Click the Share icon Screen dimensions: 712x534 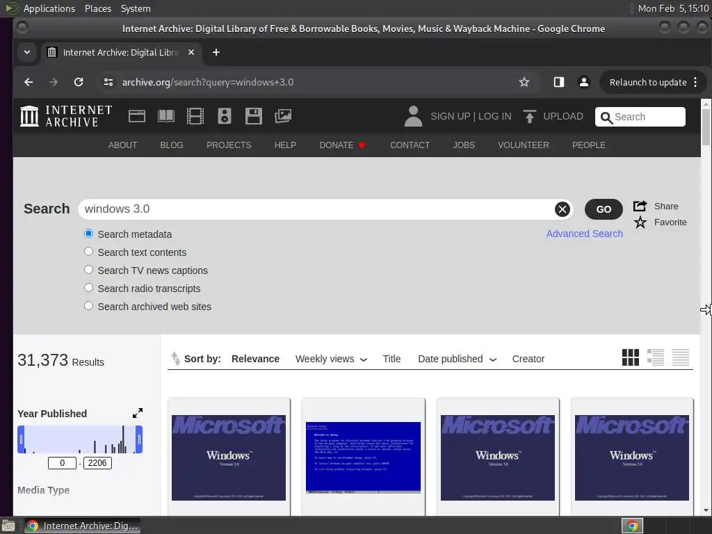coord(640,206)
